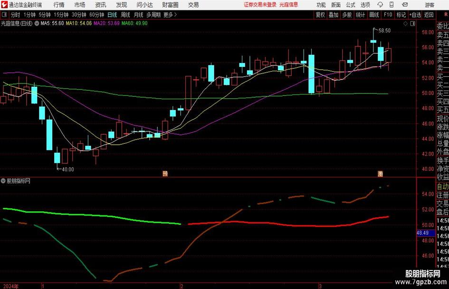The height and width of the screenshot is (289, 449).
Task: Click the 叠加 button
Action: tap(334, 15)
